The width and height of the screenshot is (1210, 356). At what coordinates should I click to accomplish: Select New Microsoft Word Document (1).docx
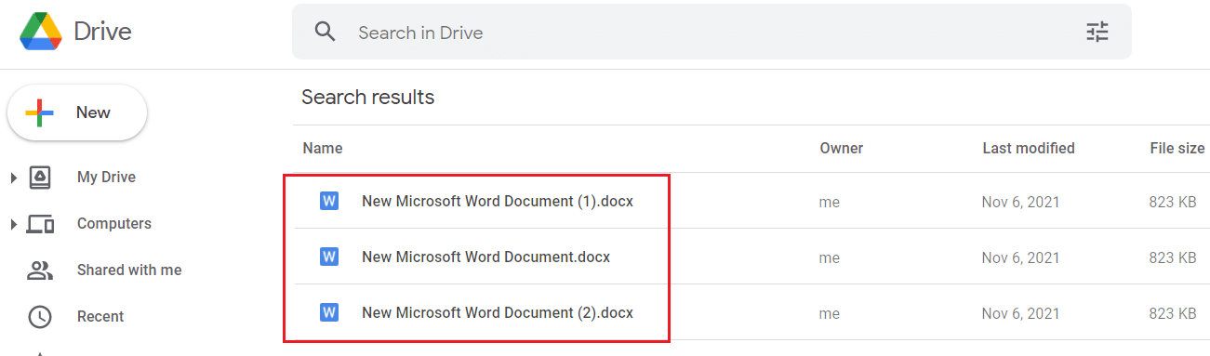498,201
